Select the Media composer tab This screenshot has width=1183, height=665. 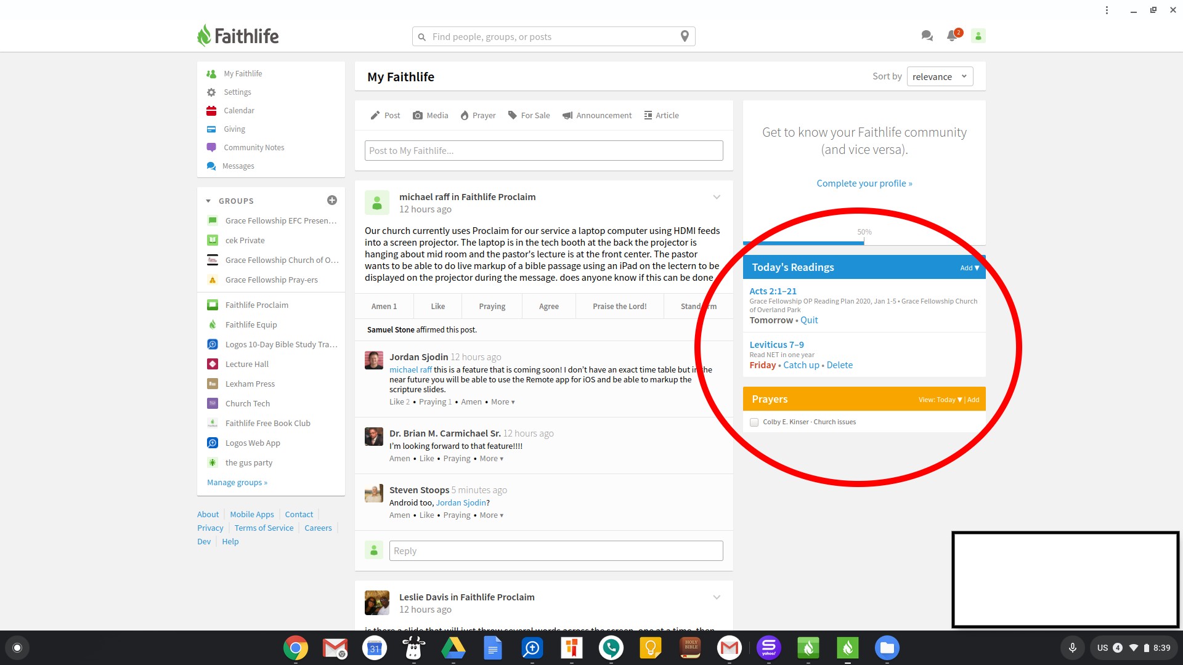[431, 115]
